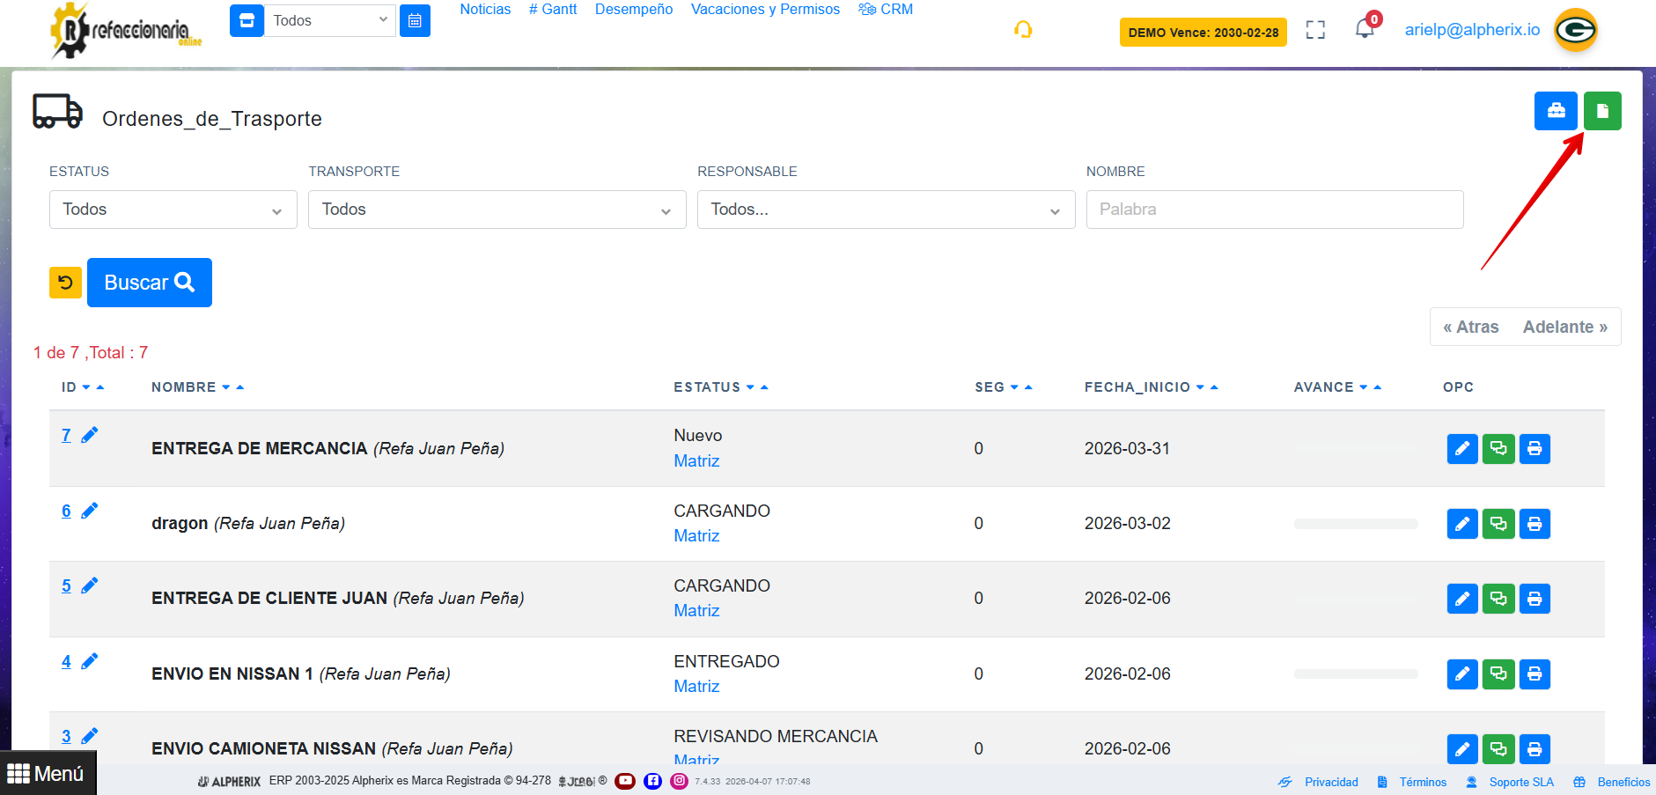The height and width of the screenshot is (795, 1656).
Task: Click the headset support icon
Action: 1022,30
